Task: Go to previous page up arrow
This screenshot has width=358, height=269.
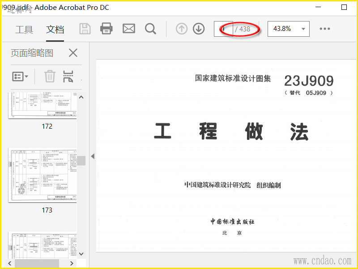Action: click(182, 29)
